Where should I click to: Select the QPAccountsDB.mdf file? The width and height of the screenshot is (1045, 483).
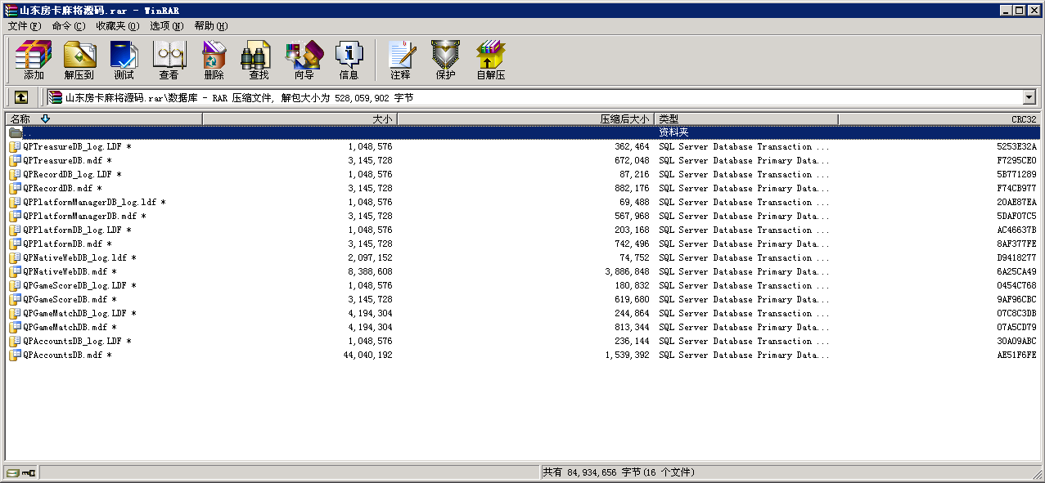tap(64, 356)
